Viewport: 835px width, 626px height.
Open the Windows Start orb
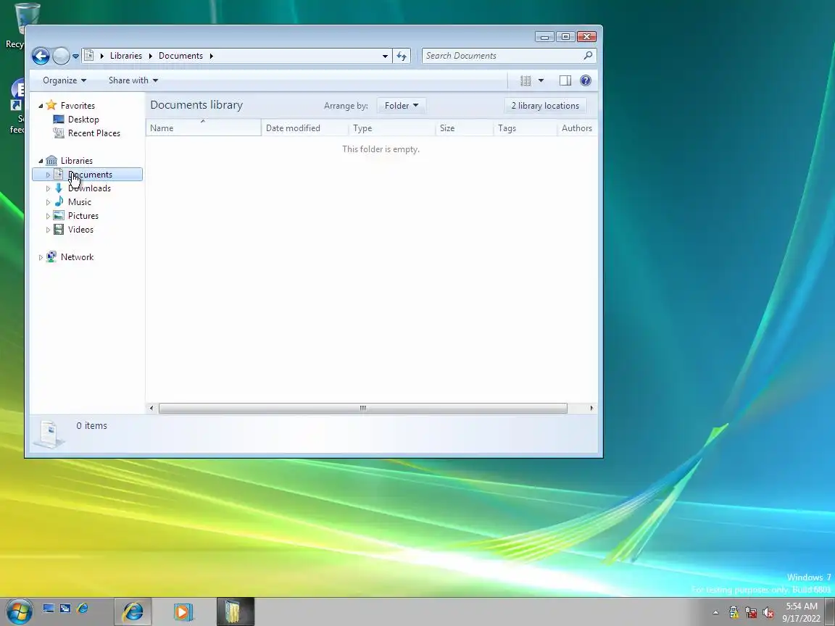pos(20,611)
